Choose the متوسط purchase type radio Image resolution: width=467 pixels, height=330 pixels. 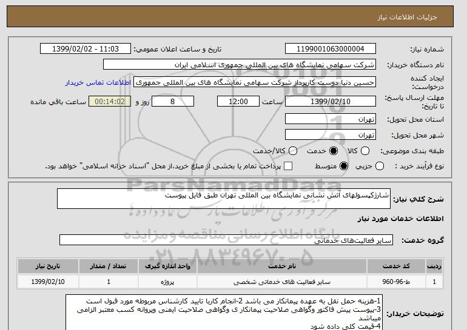point(344,166)
